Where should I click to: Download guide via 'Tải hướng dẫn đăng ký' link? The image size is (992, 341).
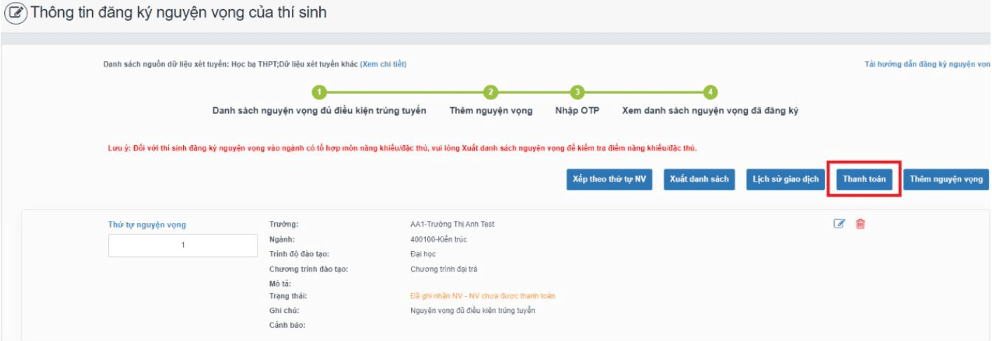coord(927,65)
